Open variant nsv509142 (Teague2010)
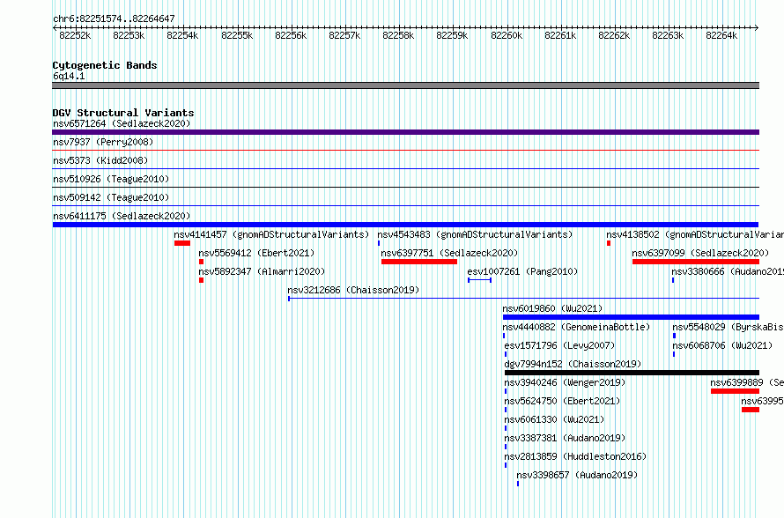Image resolution: width=784 pixels, height=518 pixels. tap(111, 197)
